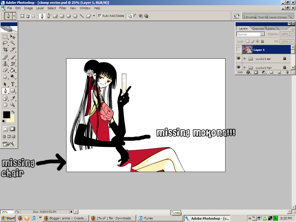Add a layer style from Layers panel
The width and height of the screenshot is (296, 222).
[248, 72]
